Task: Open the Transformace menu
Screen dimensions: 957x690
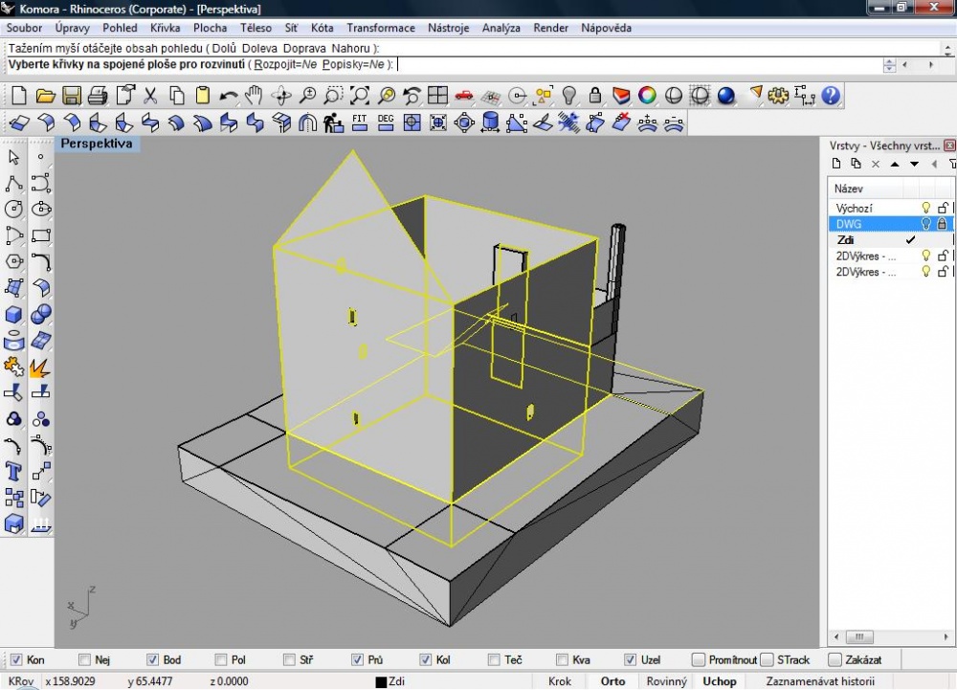Action: tap(381, 28)
